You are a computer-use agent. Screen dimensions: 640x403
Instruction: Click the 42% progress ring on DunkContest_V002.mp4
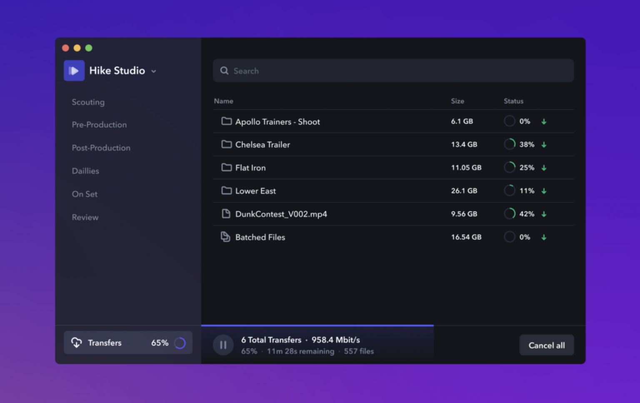pos(509,214)
